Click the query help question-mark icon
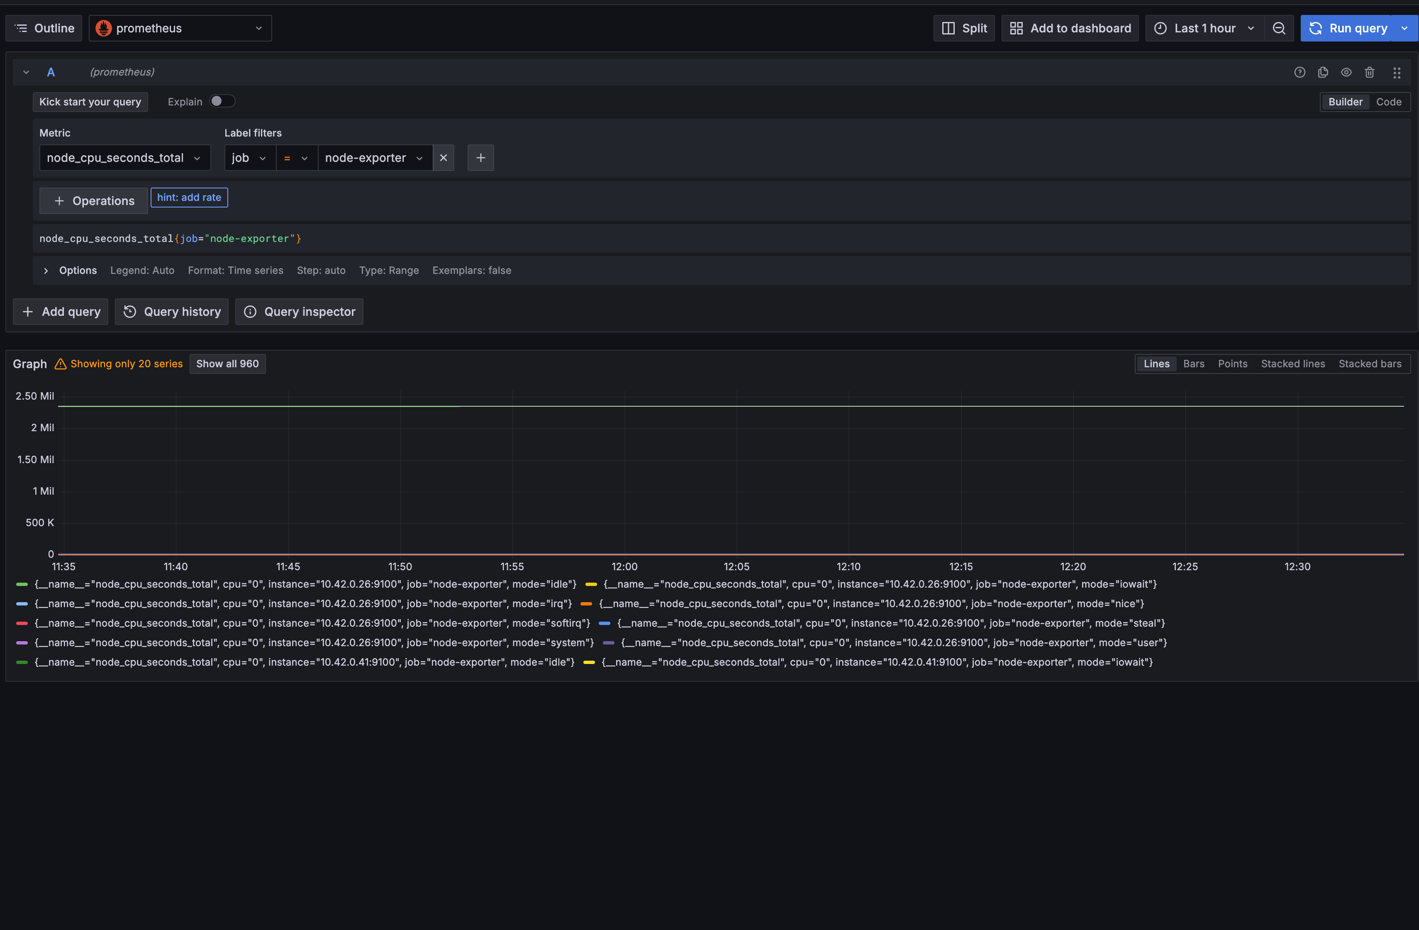The height and width of the screenshot is (930, 1419). point(1300,72)
